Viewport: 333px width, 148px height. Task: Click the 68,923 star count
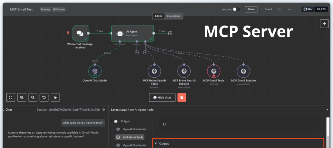[x=321, y=9]
